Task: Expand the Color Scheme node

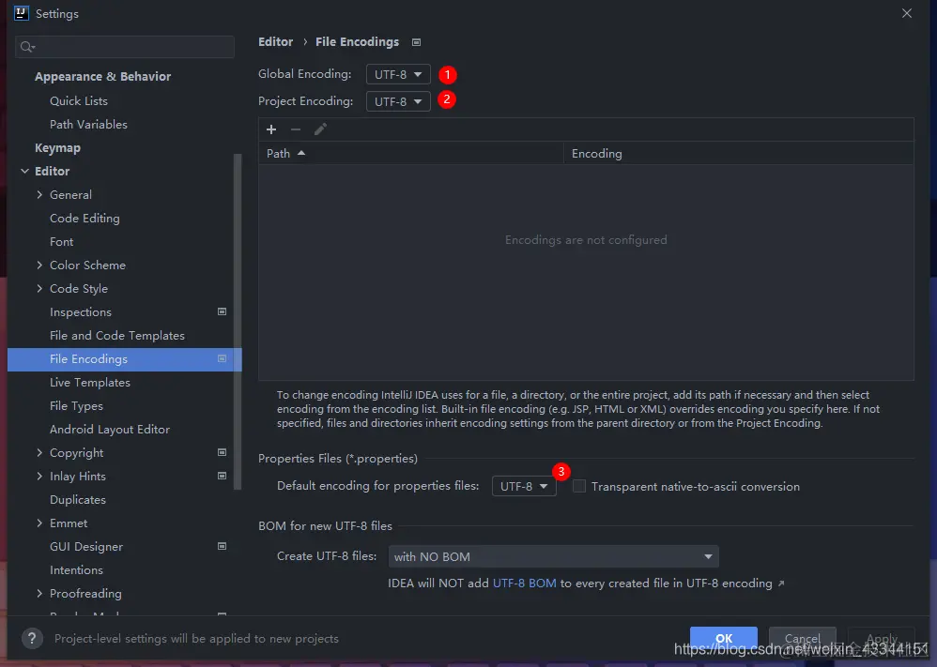Action: tap(39, 265)
